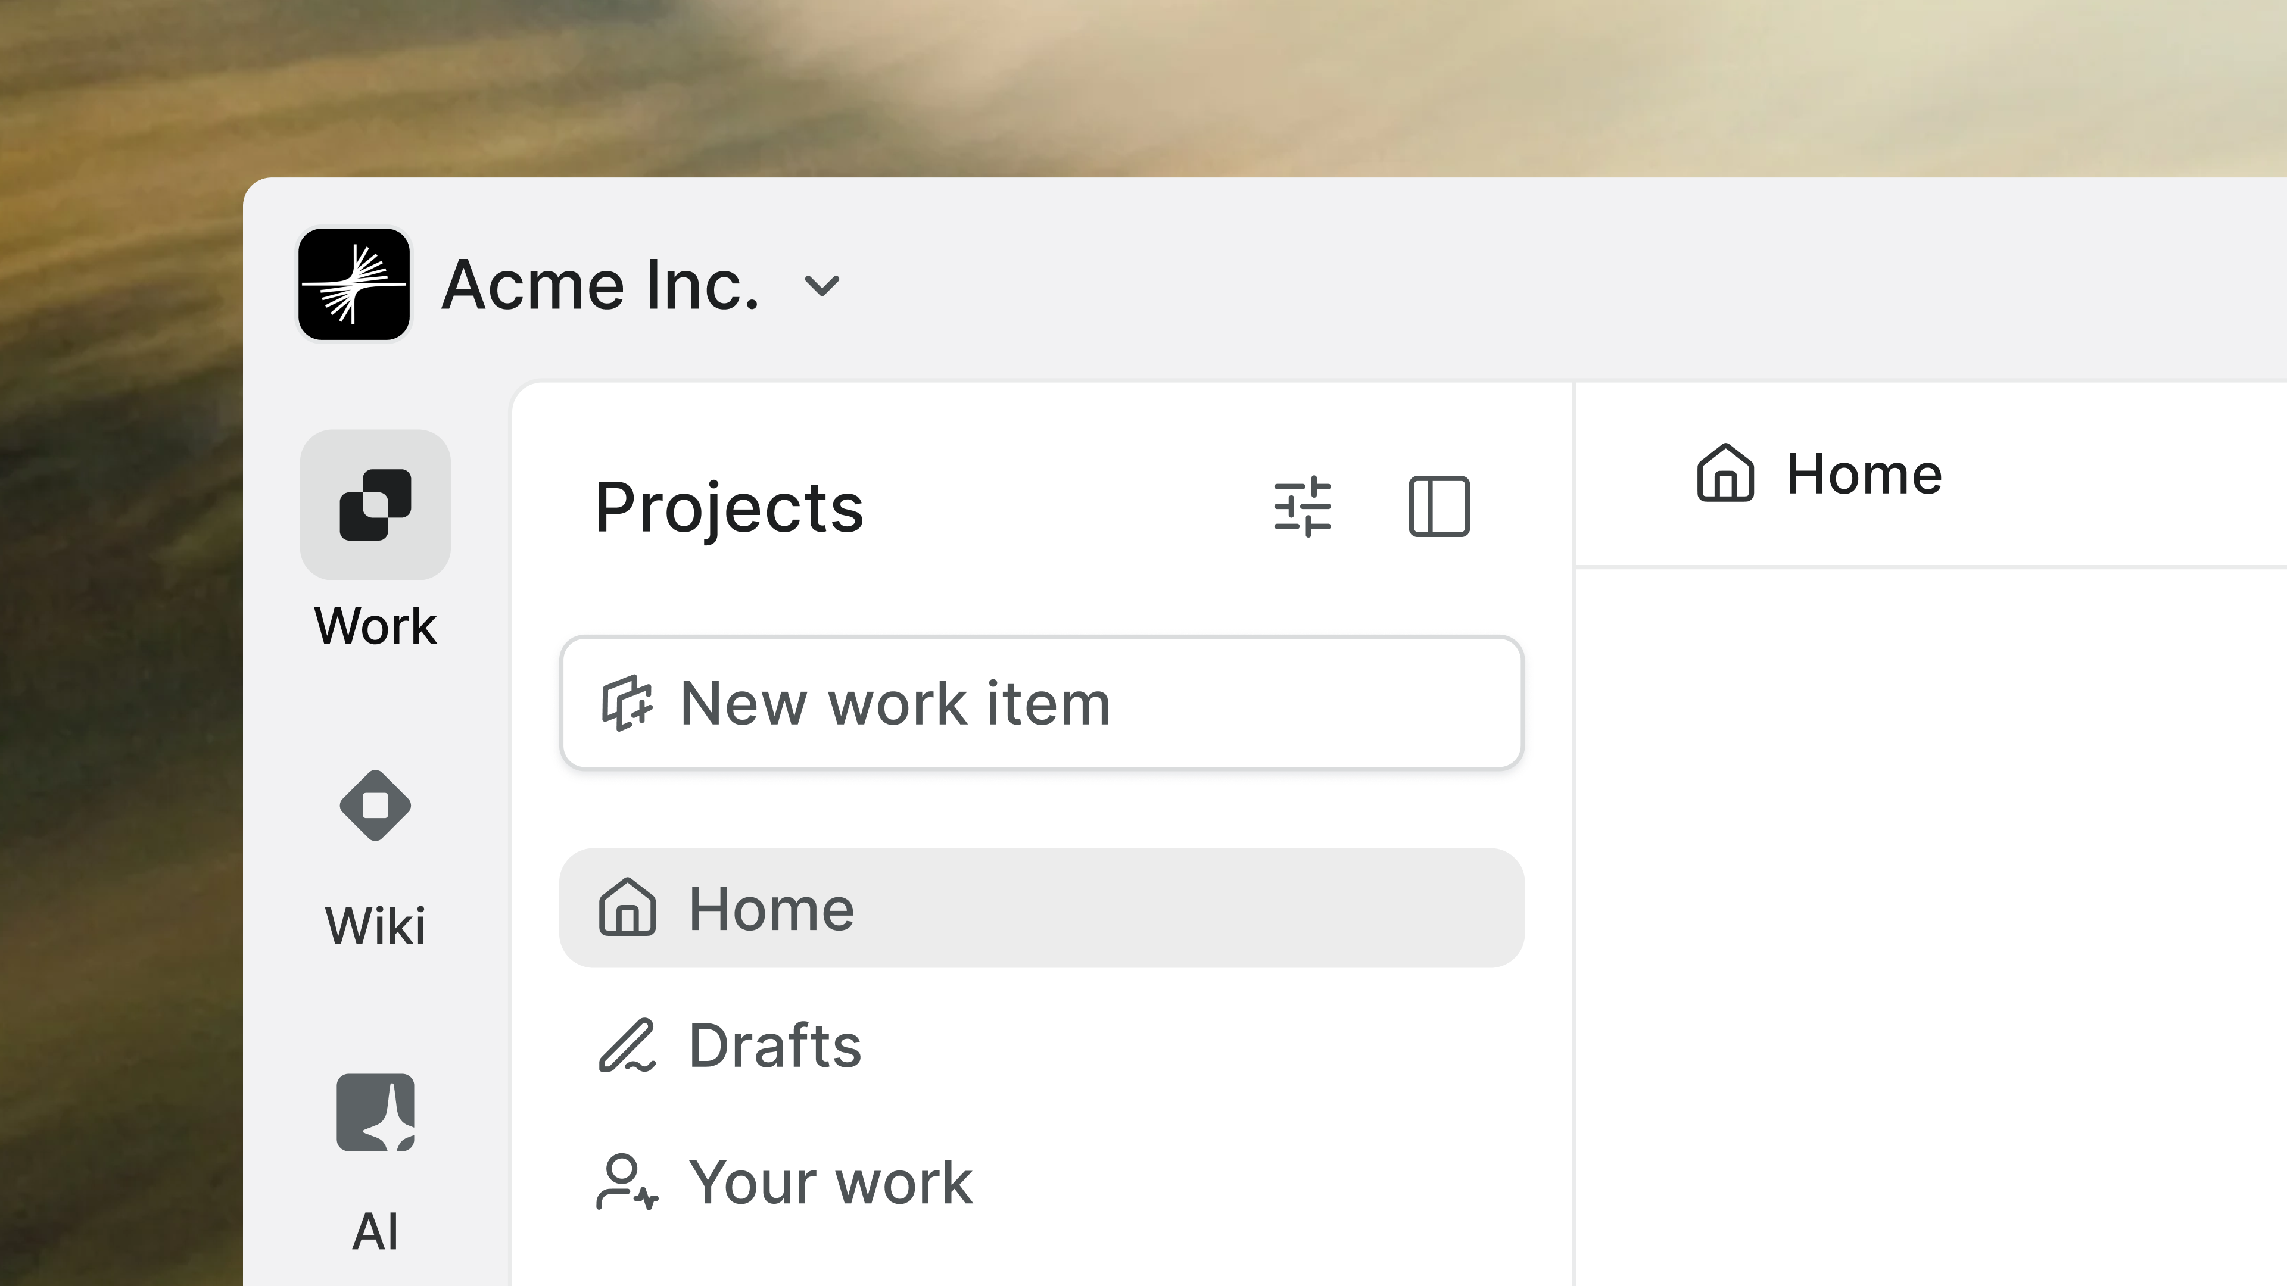Click the New work item plus icon
The width and height of the screenshot is (2287, 1286).
click(x=628, y=704)
